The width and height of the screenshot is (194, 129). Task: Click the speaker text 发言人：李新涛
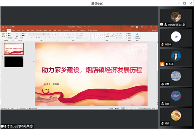pos(51,84)
